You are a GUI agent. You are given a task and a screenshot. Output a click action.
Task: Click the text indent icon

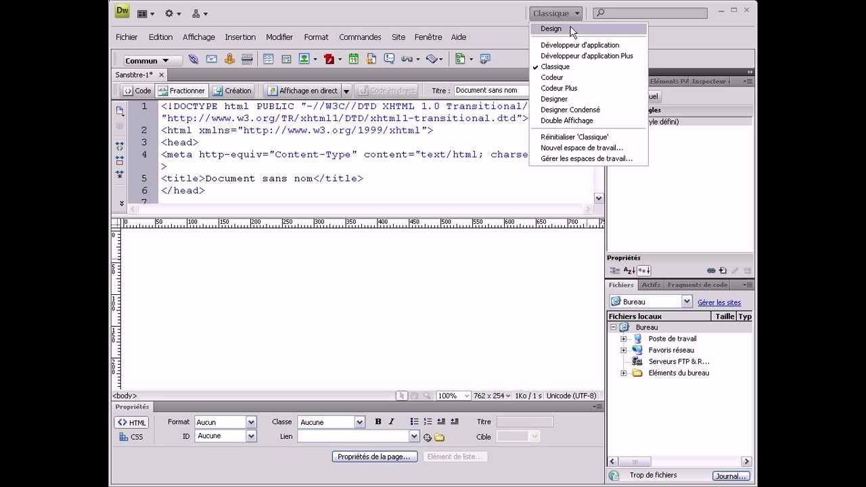point(455,421)
